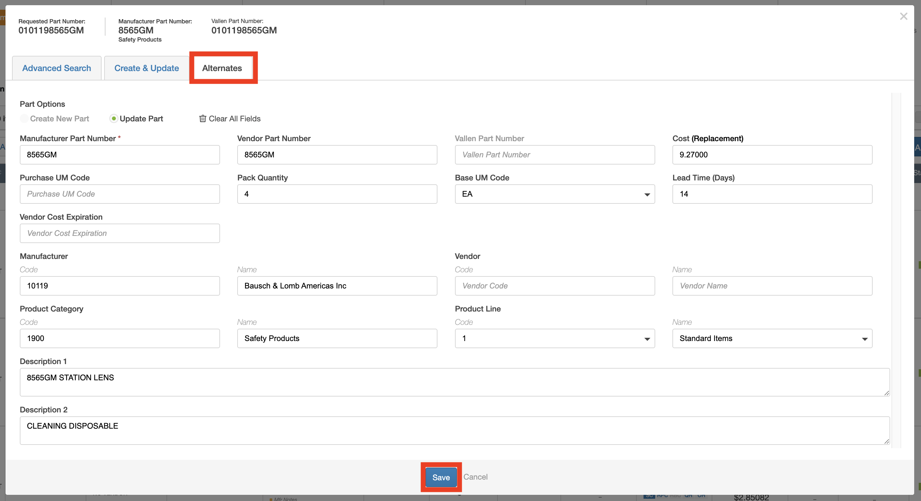Select the Create New Part radio button
Screen dimensions: 921x501
(x=24, y=118)
